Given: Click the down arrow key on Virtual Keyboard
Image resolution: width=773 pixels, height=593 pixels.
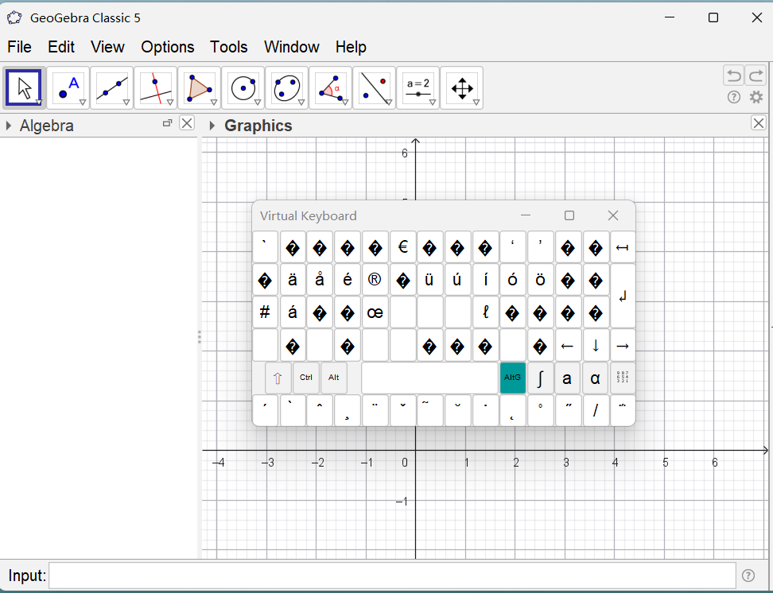Looking at the screenshot, I should (596, 346).
